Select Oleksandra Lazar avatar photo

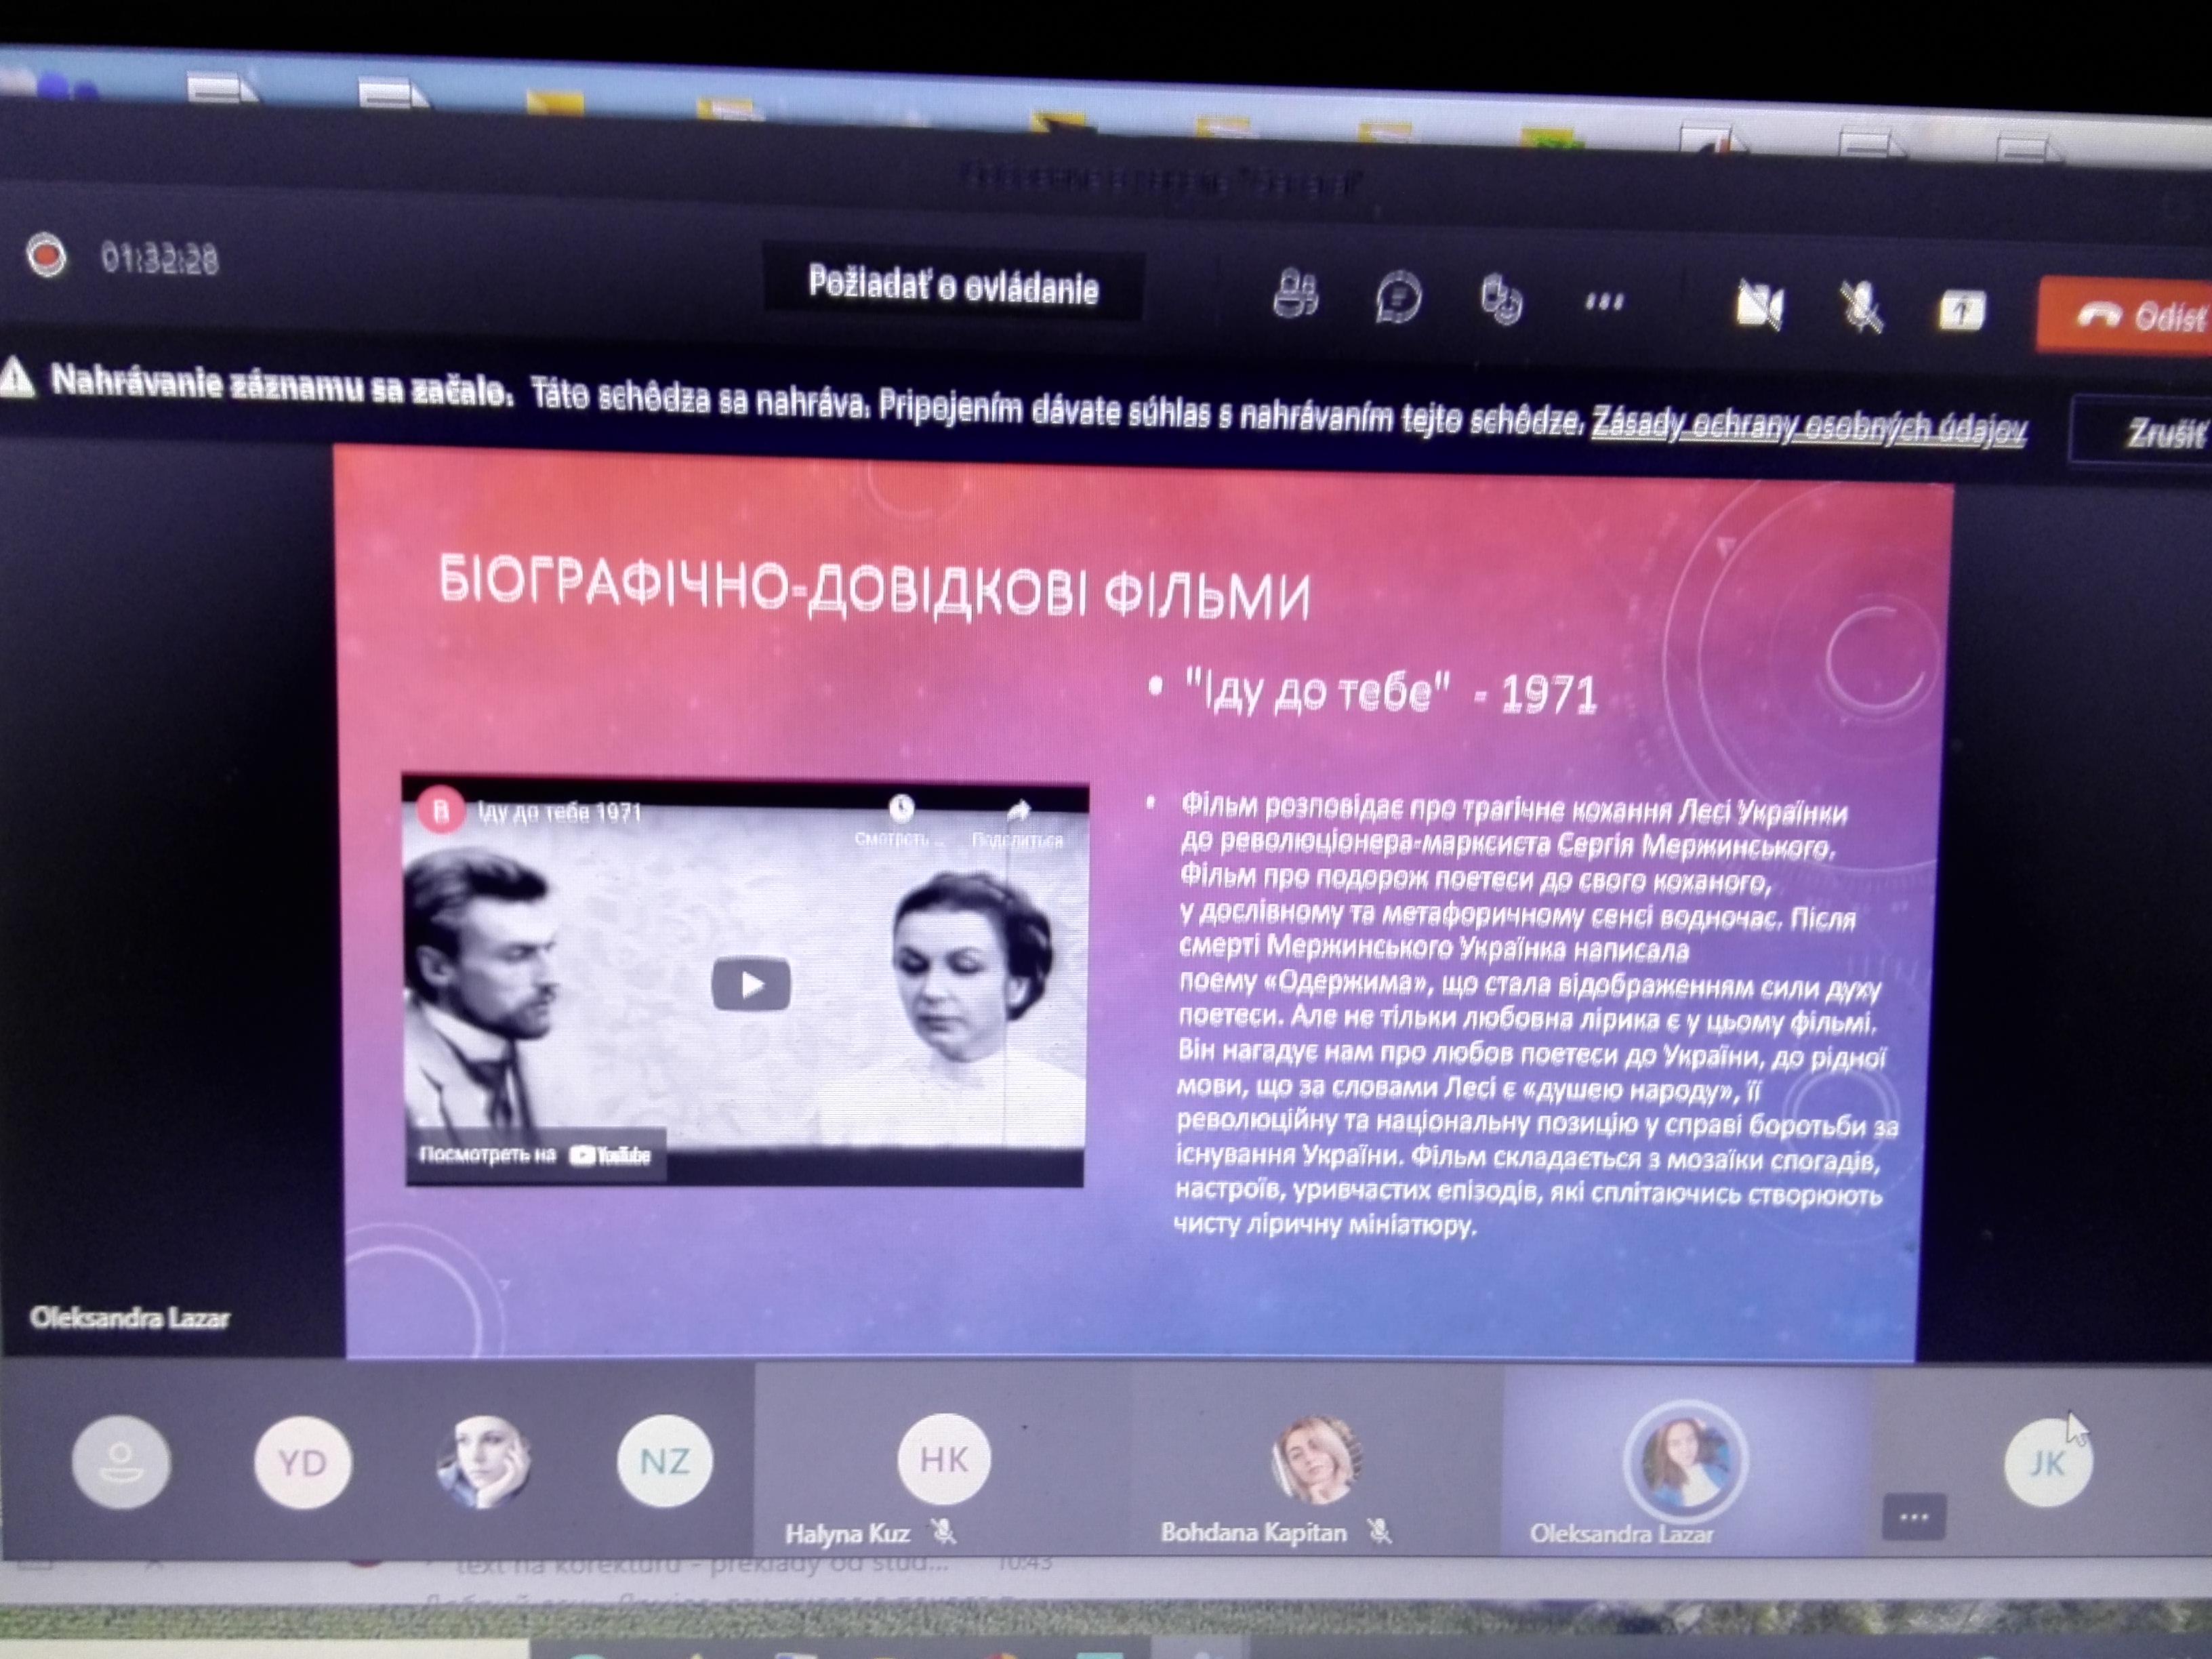tap(1685, 1460)
